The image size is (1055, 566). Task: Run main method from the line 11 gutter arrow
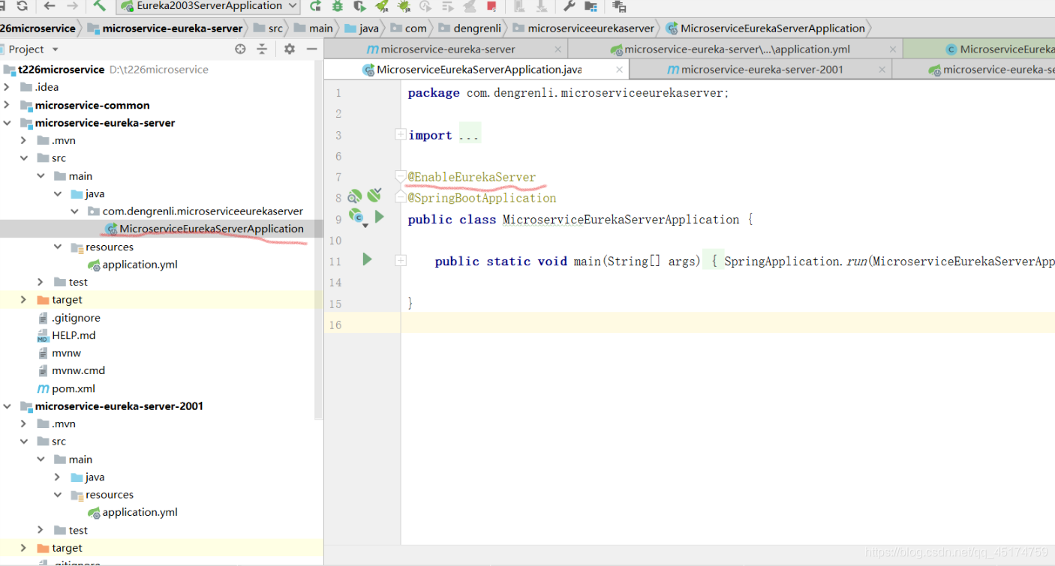click(367, 259)
